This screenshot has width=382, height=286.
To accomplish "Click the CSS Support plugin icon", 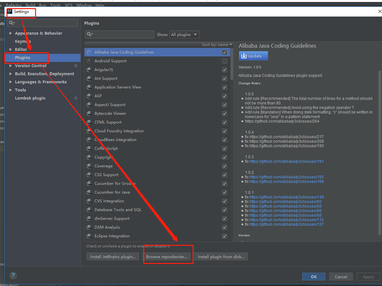I will tap(89, 174).
